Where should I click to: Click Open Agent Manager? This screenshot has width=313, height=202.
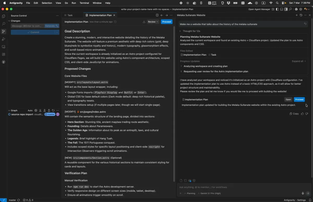pos(259,9)
